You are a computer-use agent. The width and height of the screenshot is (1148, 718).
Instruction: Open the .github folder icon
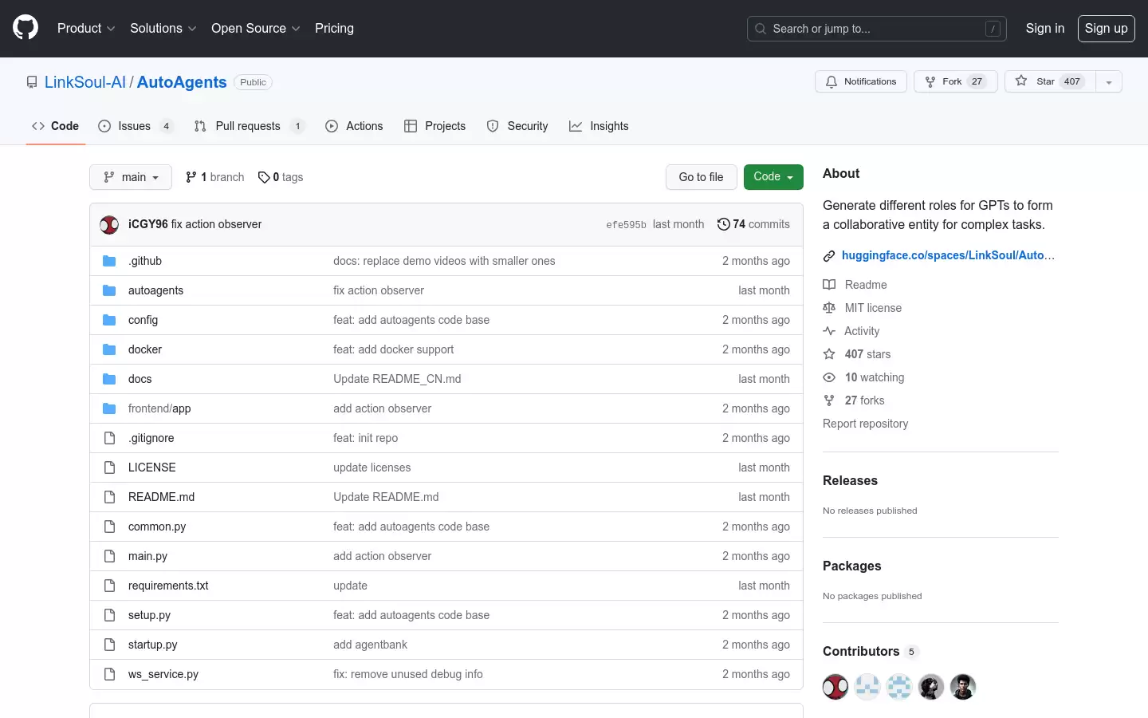tap(109, 261)
